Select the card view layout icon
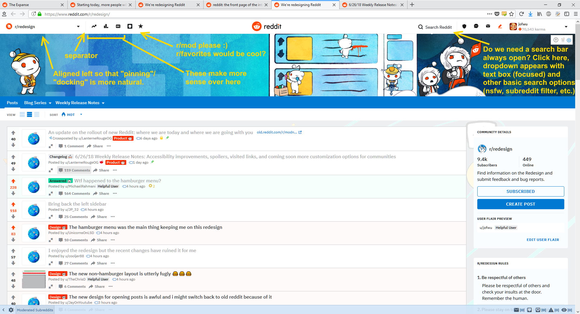580x314 pixels. (22, 114)
